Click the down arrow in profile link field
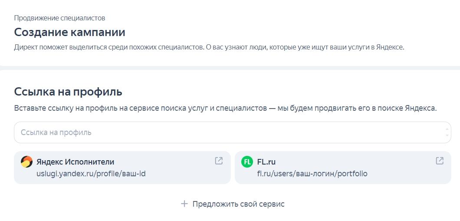This screenshot has width=460, height=221. coord(447,135)
